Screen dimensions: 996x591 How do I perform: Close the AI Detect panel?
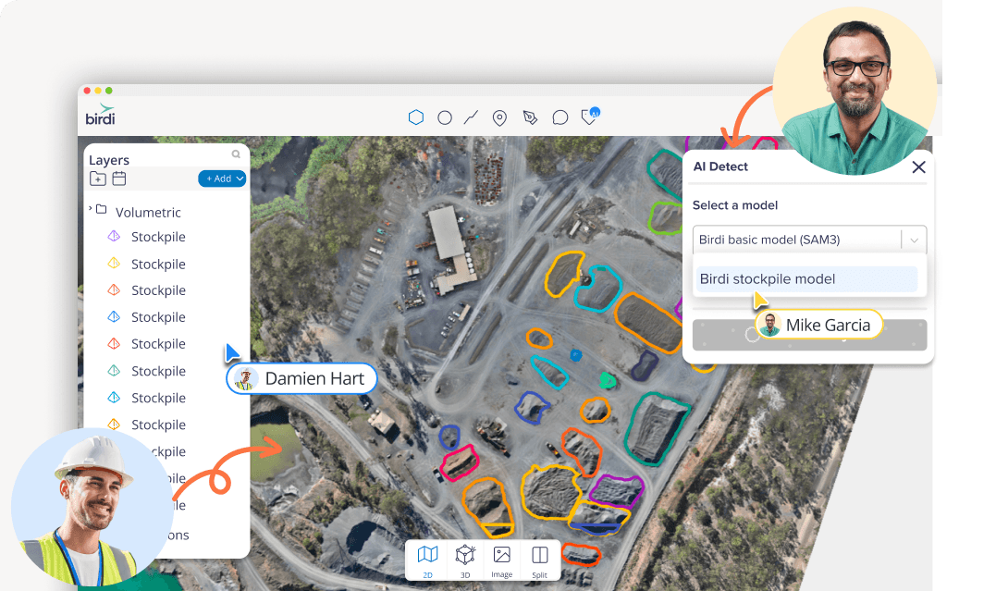[x=918, y=167]
